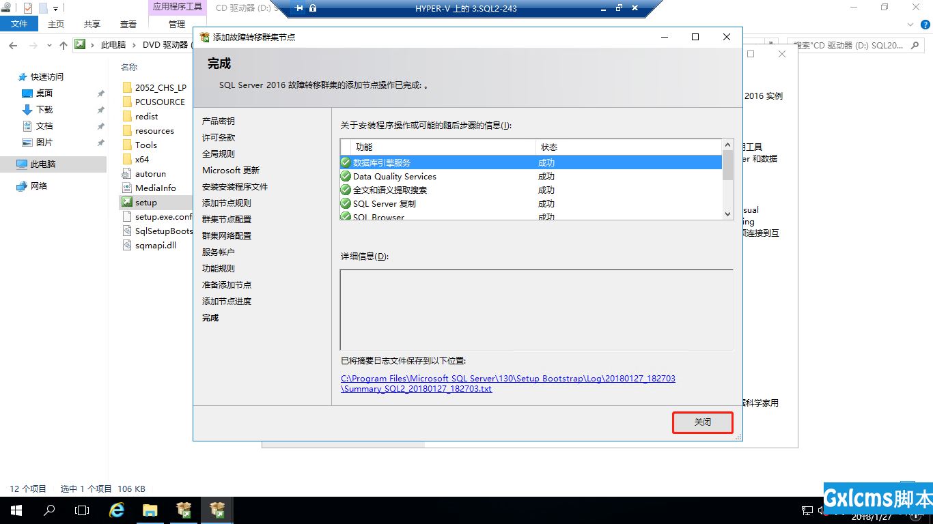Click the 应用程序工具 contextual tab header

pyautogui.click(x=177, y=7)
